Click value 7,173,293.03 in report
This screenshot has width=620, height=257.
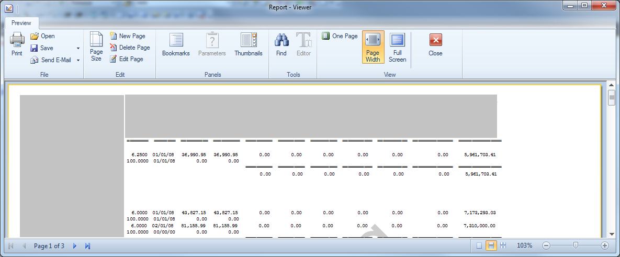click(480, 213)
